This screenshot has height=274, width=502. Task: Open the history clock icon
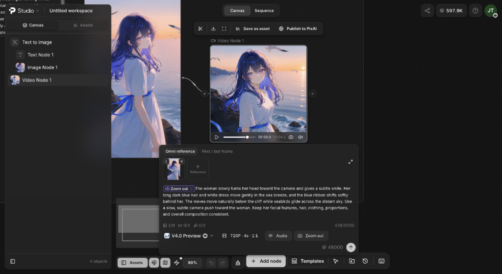point(365,261)
